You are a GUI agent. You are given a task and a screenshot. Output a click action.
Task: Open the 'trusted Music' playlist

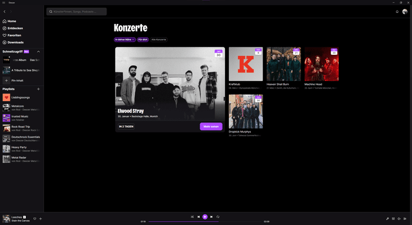click(x=22, y=118)
